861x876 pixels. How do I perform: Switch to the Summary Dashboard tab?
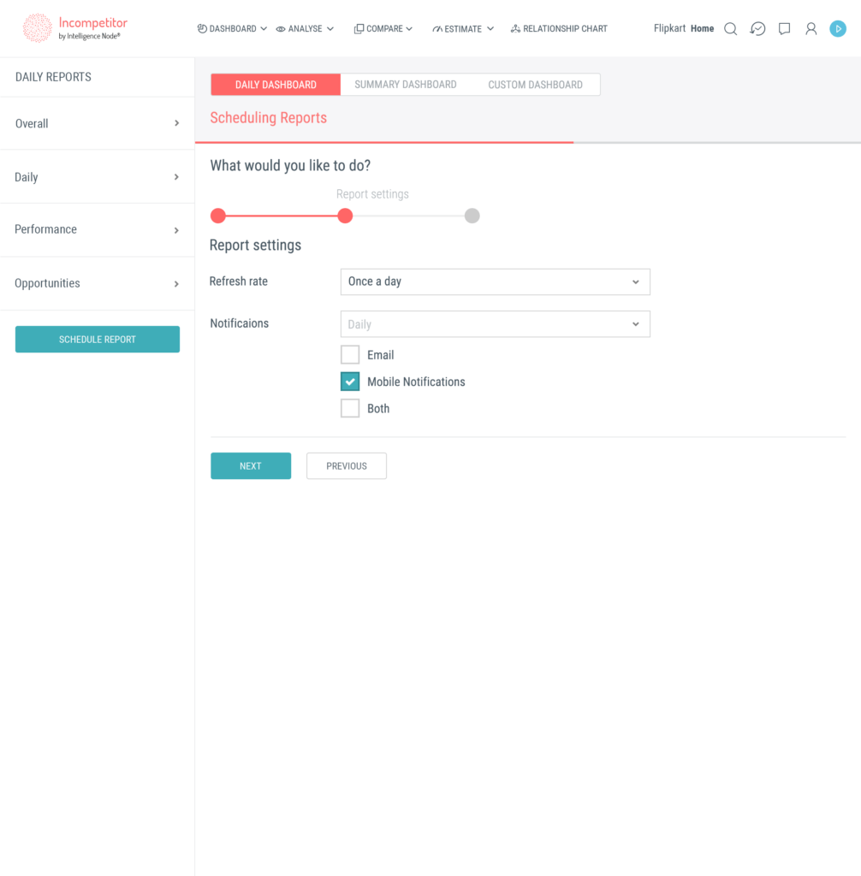pos(405,85)
